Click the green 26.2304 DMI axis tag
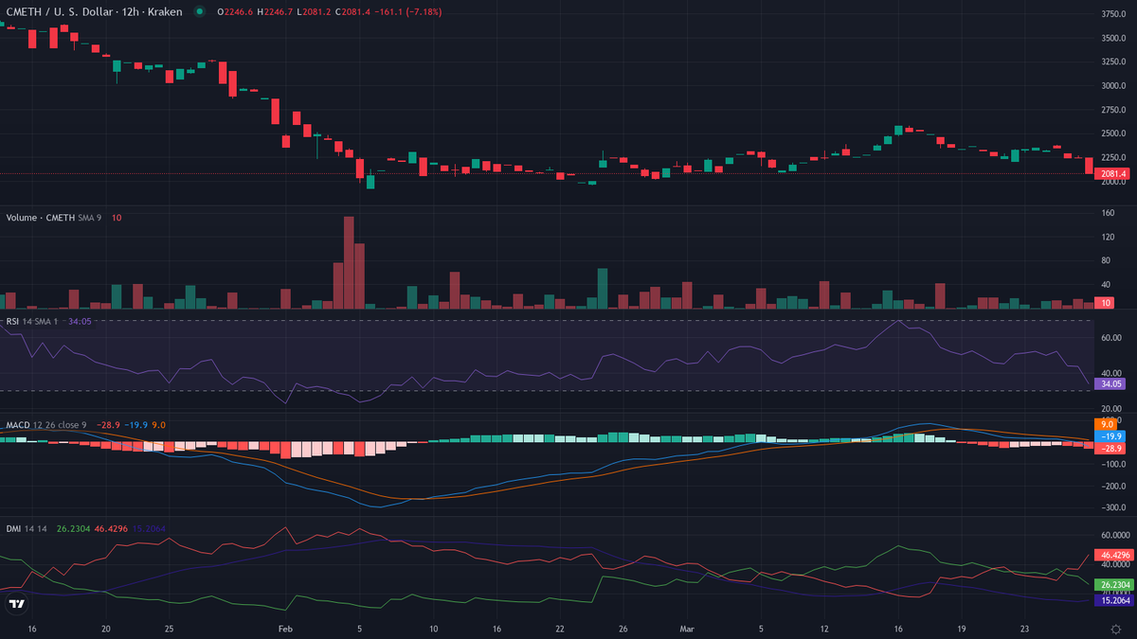 coord(1113,585)
